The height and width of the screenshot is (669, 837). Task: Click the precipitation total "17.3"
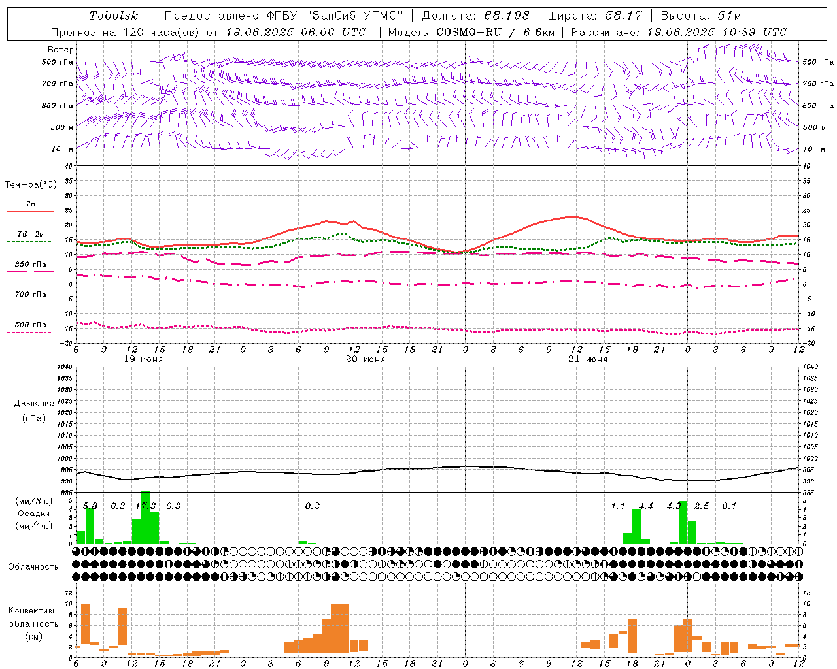(x=146, y=506)
